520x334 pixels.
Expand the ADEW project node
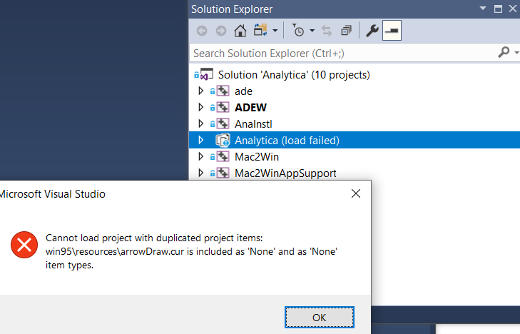[x=200, y=107]
